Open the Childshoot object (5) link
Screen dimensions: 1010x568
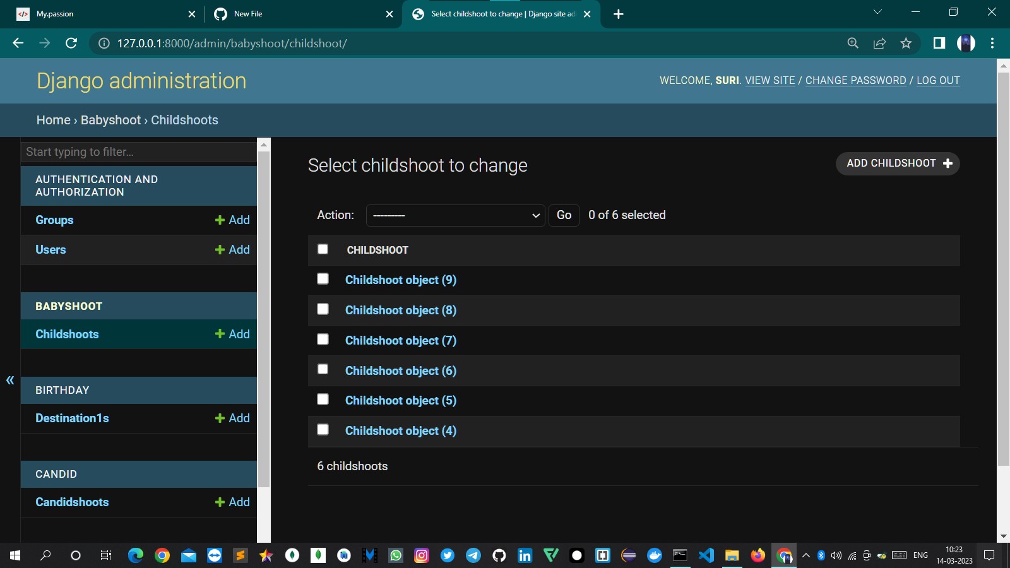coord(401,401)
